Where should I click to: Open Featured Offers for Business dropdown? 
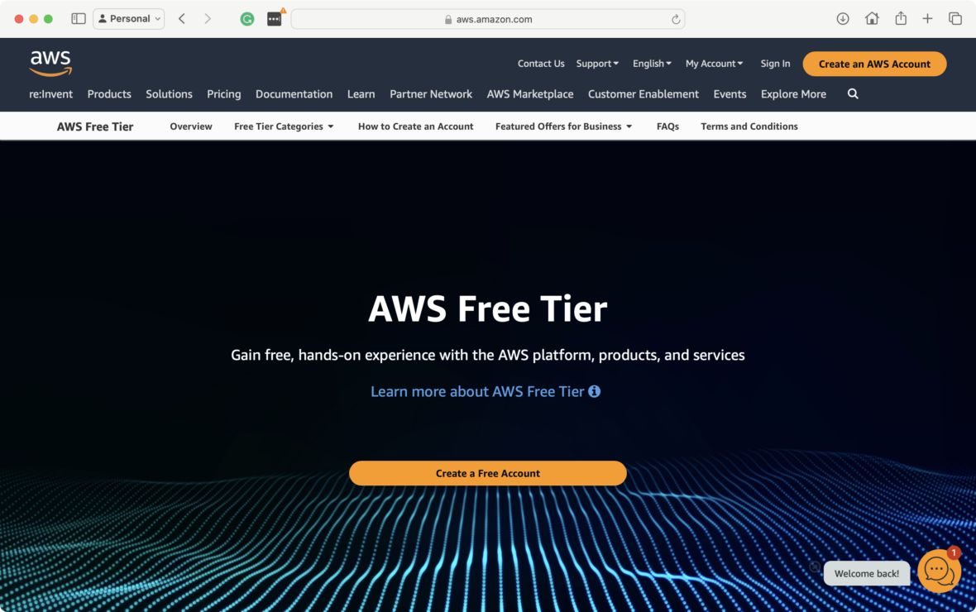click(564, 127)
